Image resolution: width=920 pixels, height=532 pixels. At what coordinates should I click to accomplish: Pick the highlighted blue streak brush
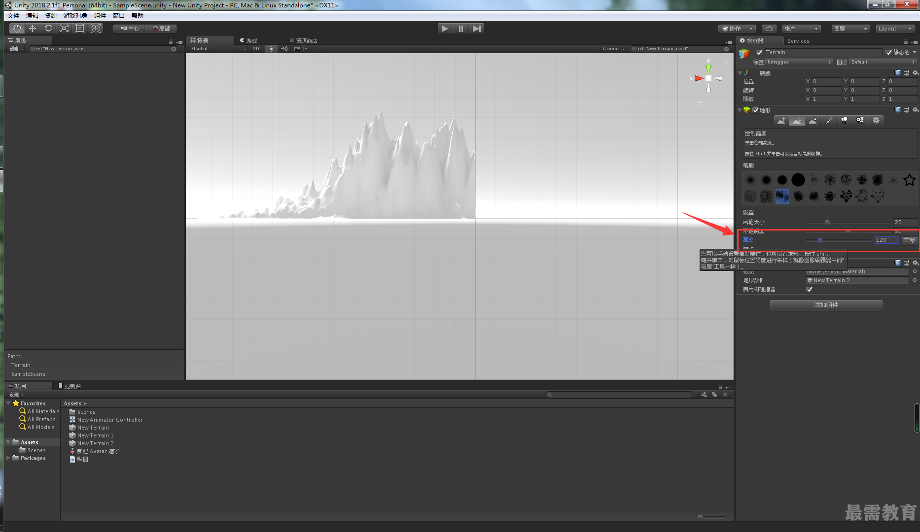coord(782,197)
